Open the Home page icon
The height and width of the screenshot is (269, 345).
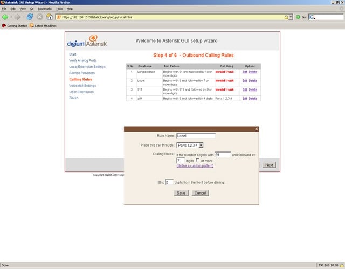pos(49,17)
